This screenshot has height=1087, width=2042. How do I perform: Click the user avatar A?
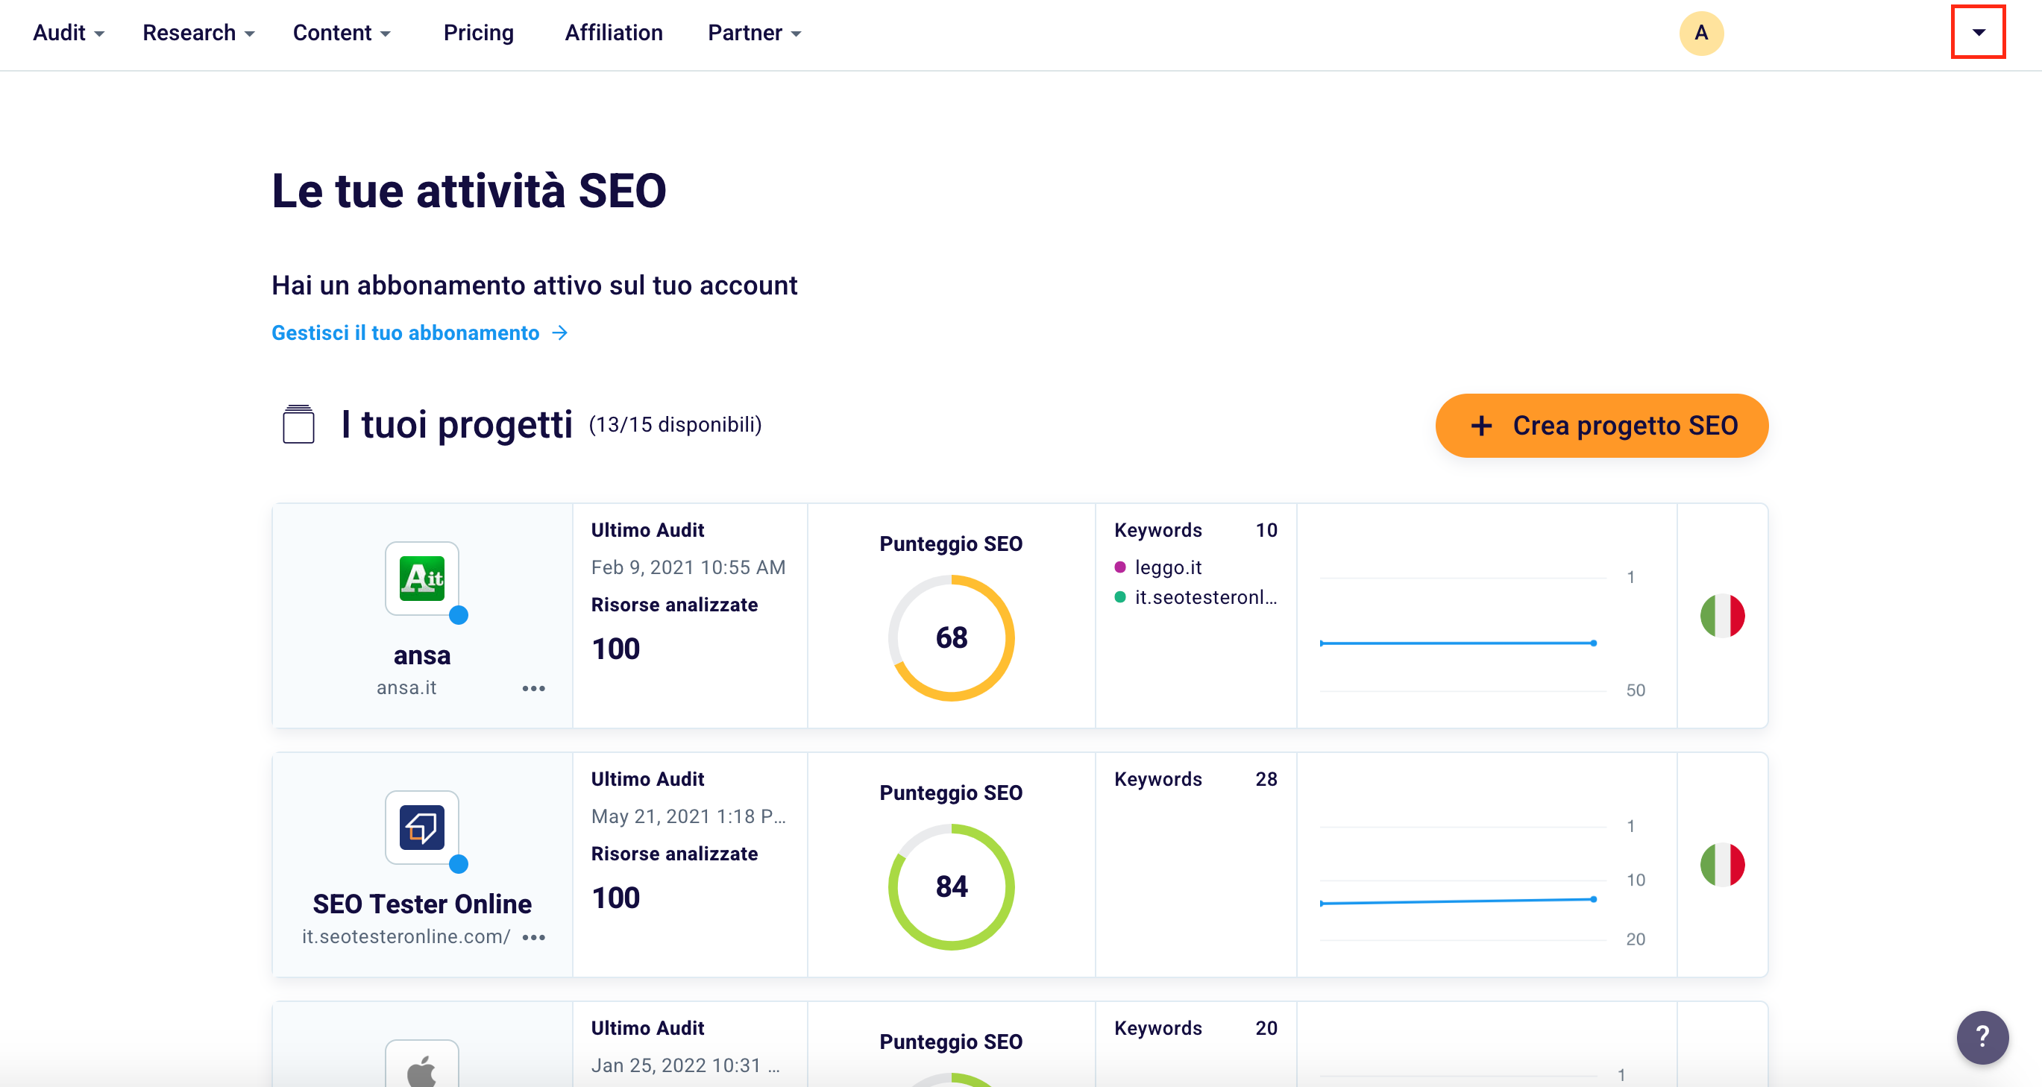point(1701,34)
